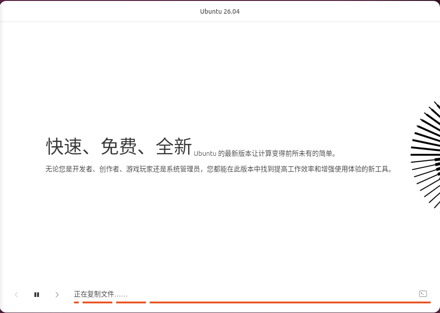Viewport: 440px width, 313px height.
Task: Open the terminal log output icon
Action: [423, 294]
